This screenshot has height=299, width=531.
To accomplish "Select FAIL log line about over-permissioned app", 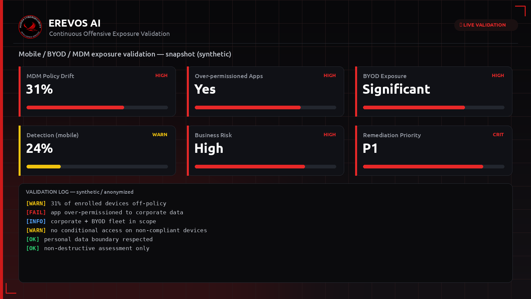I will coord(105,212).
